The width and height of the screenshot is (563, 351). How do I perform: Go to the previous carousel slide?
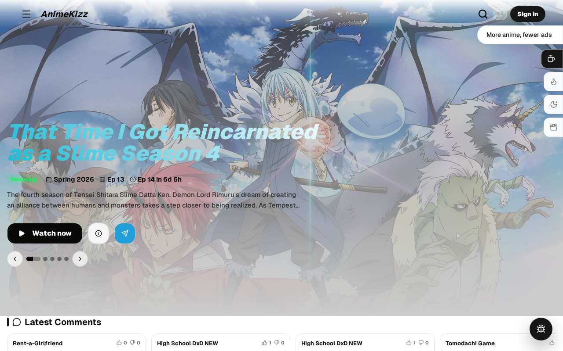[x=15, y=259]
